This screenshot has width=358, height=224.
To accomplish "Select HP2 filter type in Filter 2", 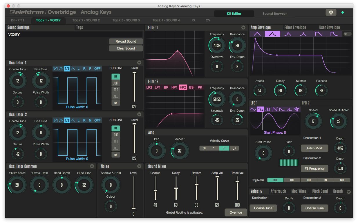I will (x=183, y=87).
